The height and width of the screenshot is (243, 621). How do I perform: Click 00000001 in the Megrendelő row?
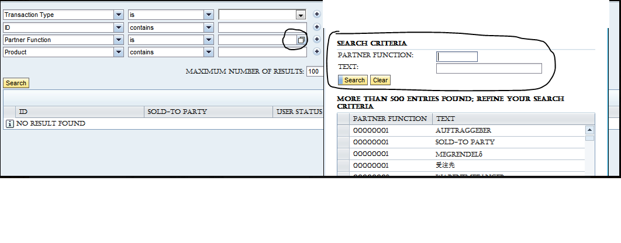(371, 154)
